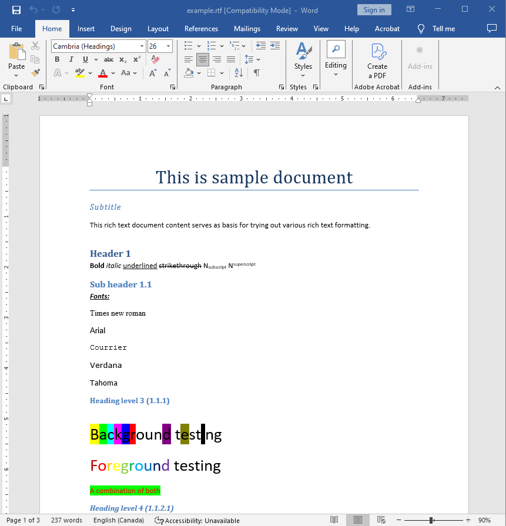
Task: Click the Sign in button
Action: 374,9
